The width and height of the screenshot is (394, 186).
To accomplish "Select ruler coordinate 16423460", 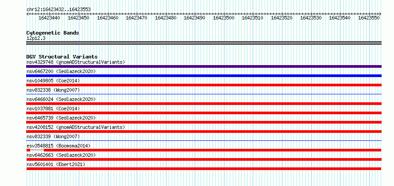I will [108, 18].
